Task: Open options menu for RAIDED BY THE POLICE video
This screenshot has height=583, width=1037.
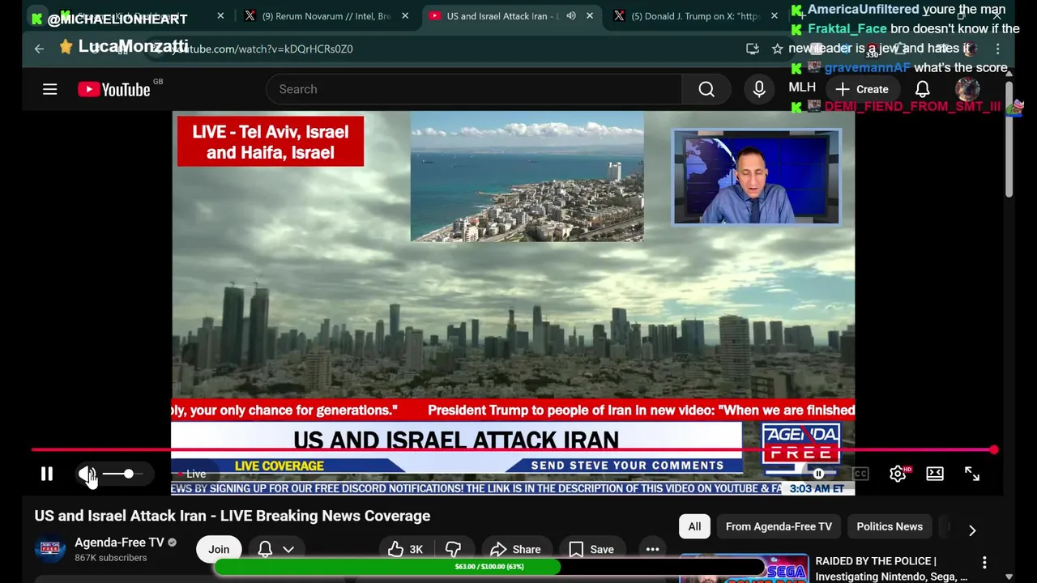Action: click(984, 562)
